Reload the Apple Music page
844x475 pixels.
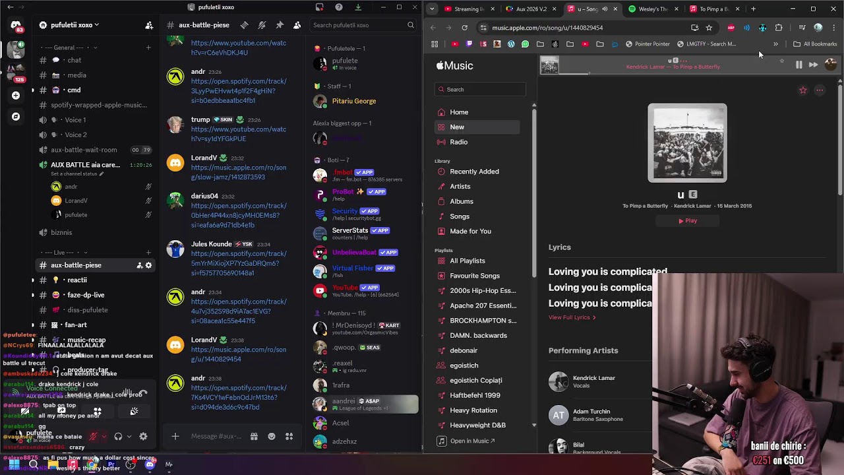[x=464, y=28]
